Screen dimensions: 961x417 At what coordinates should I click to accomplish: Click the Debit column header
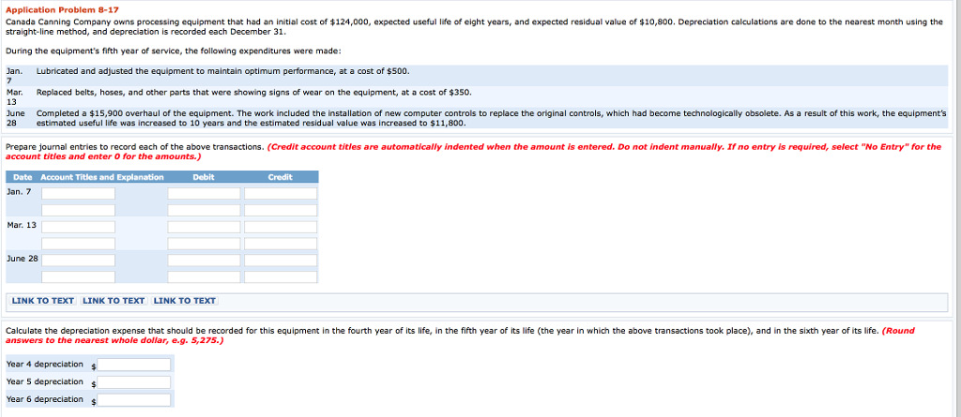tap(204, 177)
